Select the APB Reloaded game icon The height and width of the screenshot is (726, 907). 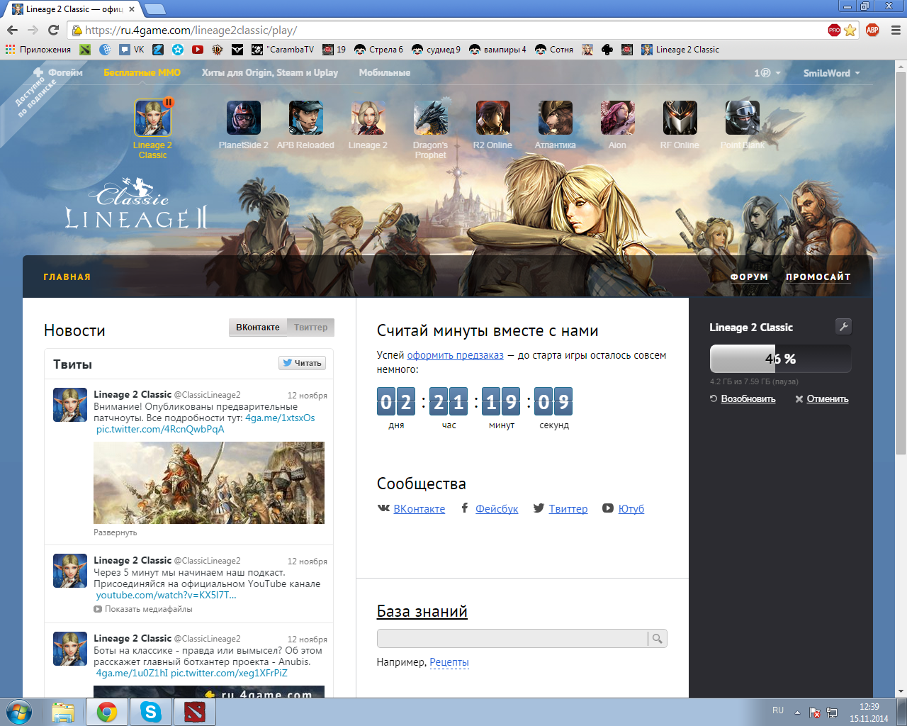pos(306,118)
